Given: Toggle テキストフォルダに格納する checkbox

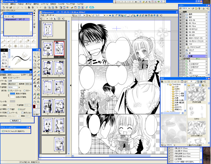Looking at the screenshot, I should [3, 131].
